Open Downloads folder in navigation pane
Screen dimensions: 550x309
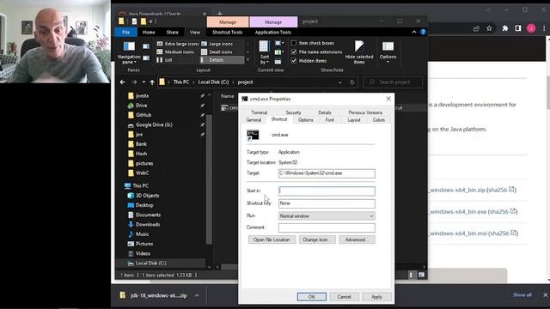click(x=147, y=225)
